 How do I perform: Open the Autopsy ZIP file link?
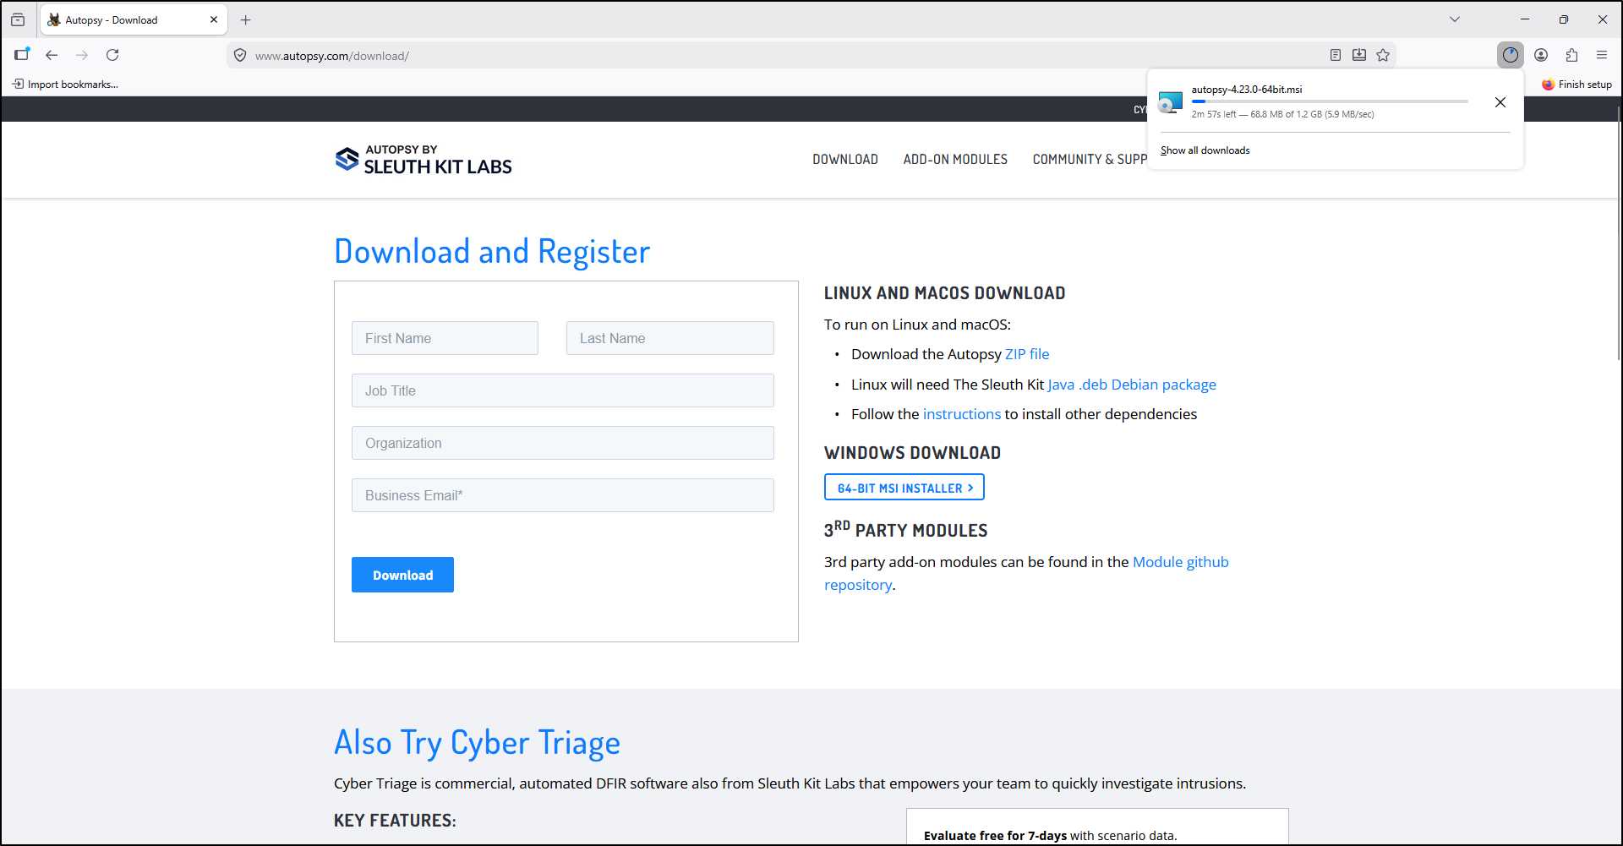pos(1027,354)
